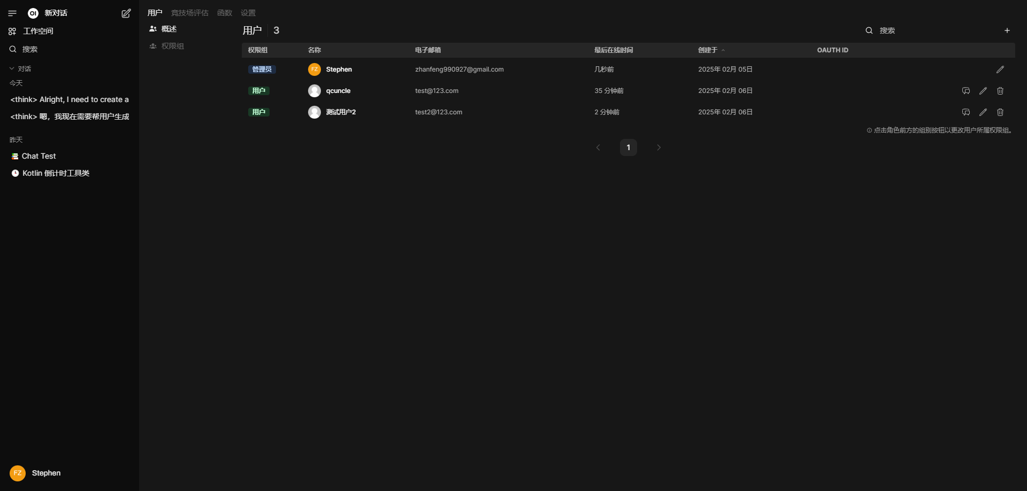
Task: Click the plus icon to add user
Action: [x=1007, y=30]
